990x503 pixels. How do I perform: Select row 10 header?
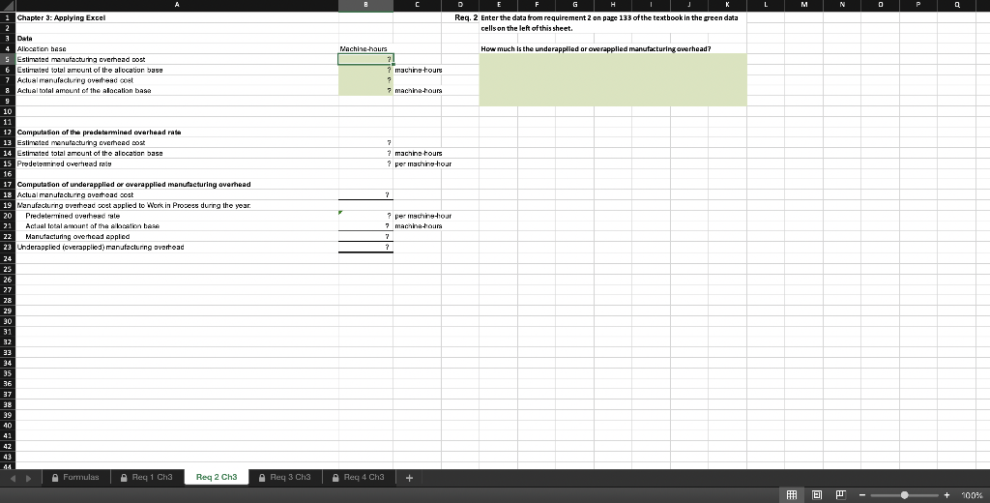click(7, 111)
